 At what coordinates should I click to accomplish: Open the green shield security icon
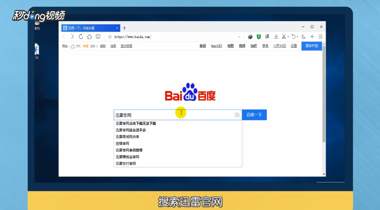pyautogui.click(x=259, y=37)
